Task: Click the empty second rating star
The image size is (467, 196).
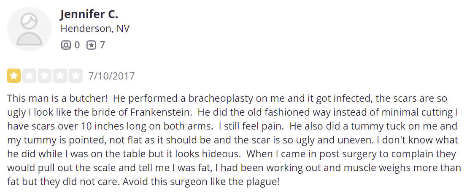Action: pos(29,76)
